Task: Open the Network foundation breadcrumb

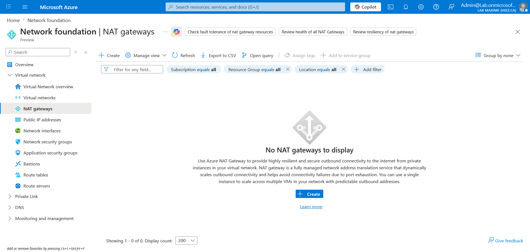Action: point(49,20)
